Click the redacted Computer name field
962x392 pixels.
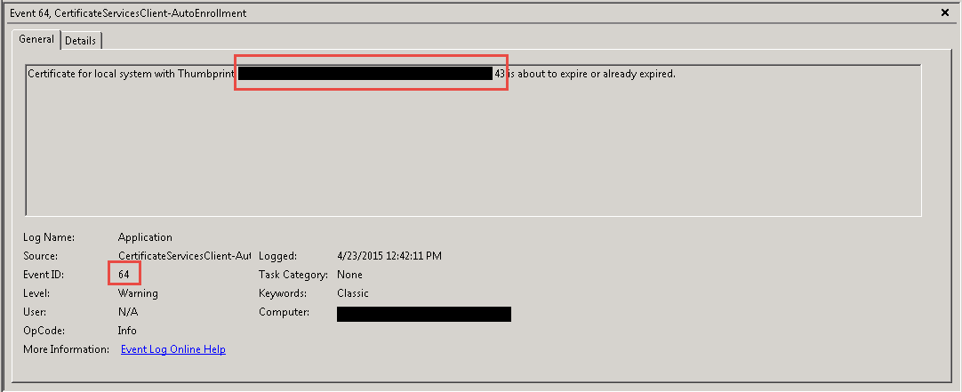click(424, 314)
